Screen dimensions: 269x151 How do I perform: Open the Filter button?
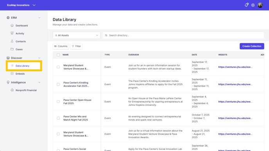tap(76, 46)
